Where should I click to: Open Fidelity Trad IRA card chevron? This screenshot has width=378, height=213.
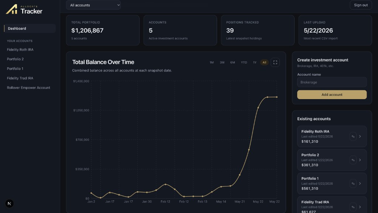click(x=360, y=207)
